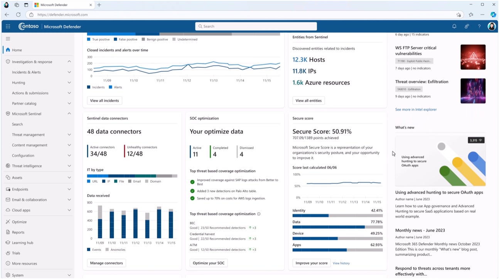This screenshot has height=279, width=499.
Task: Click the Microsoft Sentinel shield icon
Action: coord(8,114)
